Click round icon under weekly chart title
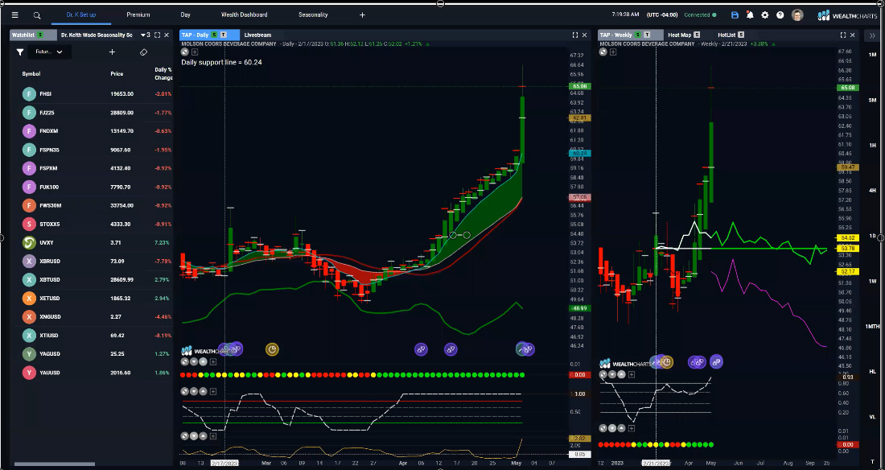Viewport: 885px width, 470px height. [603, 52]
